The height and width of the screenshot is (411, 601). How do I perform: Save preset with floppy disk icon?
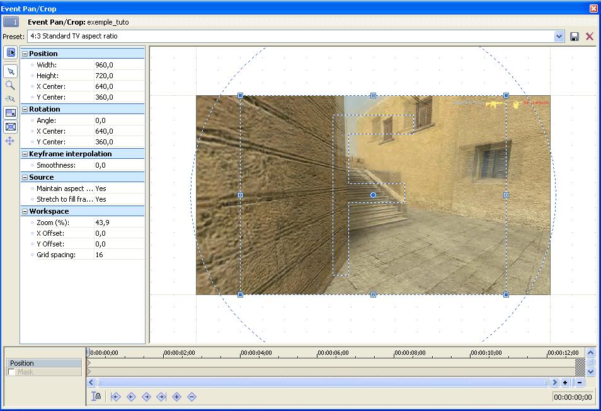point(574,37)
